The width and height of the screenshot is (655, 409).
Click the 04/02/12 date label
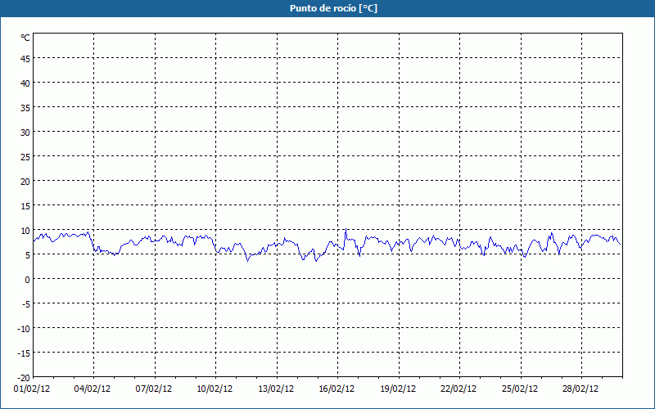93,389
